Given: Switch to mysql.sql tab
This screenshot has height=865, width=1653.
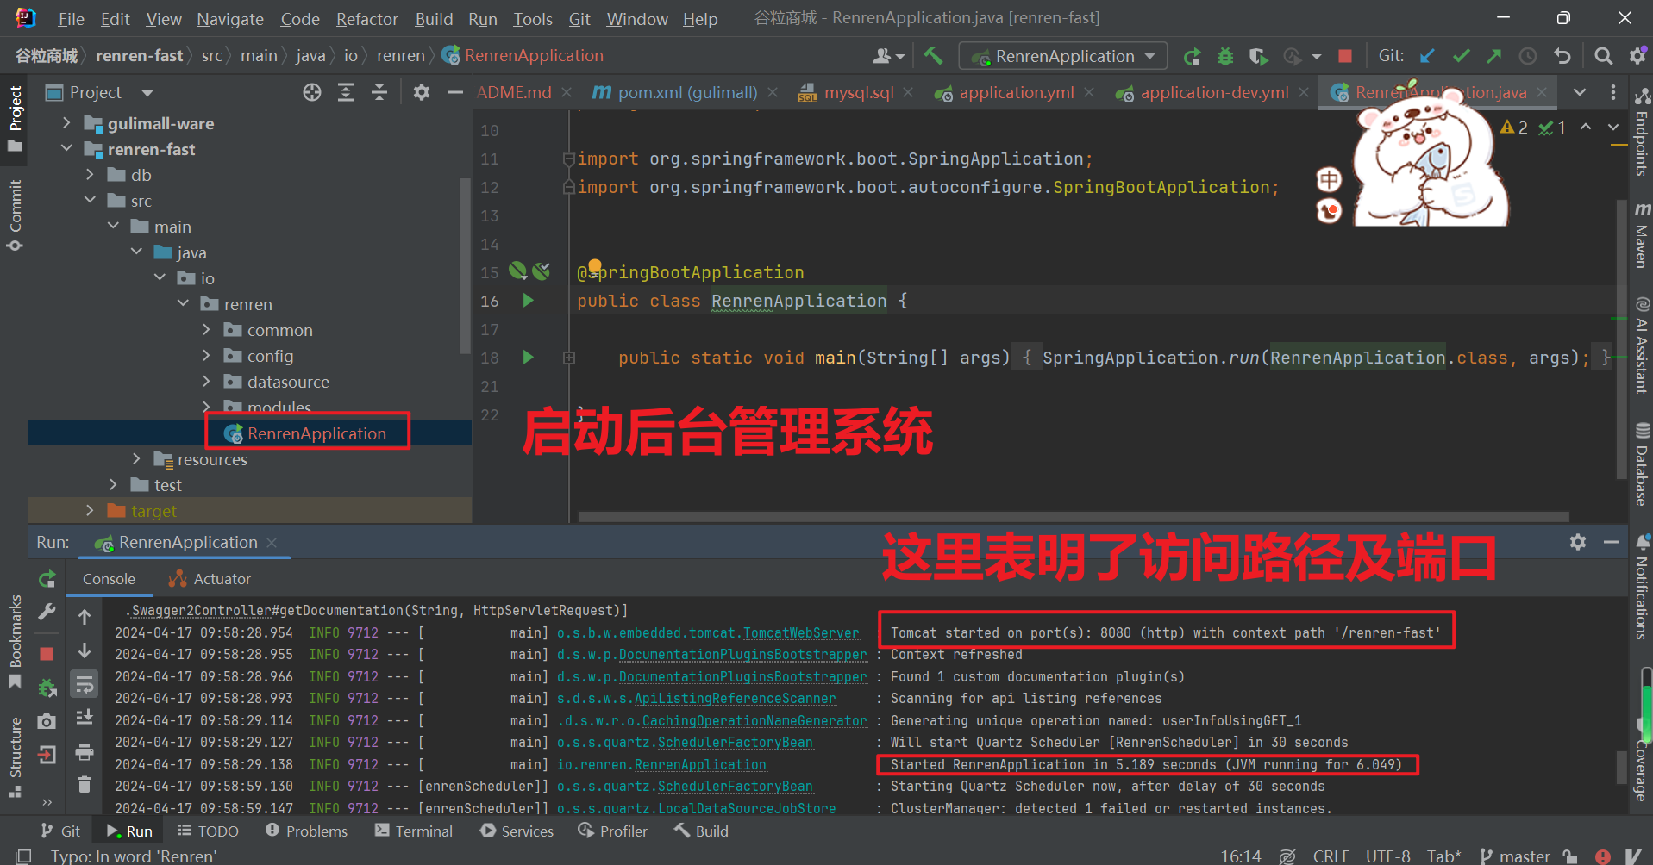Looking at the screenshot, I should [858, 92].
